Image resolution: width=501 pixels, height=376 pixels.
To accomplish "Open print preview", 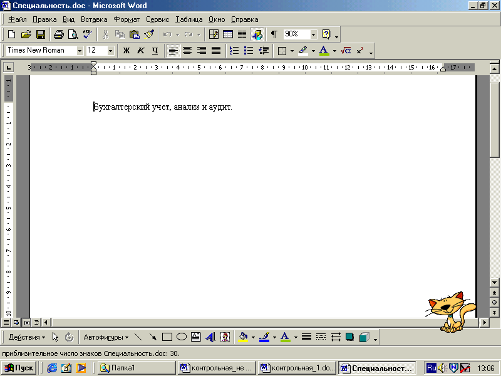I will pos(73,34).
